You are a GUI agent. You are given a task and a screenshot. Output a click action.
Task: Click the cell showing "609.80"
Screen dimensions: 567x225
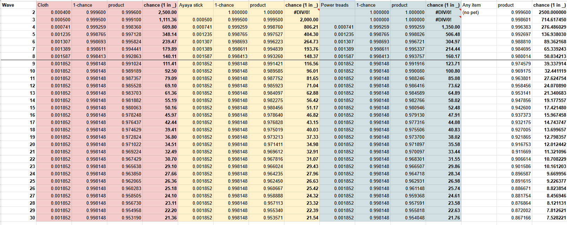pos(160,27)
